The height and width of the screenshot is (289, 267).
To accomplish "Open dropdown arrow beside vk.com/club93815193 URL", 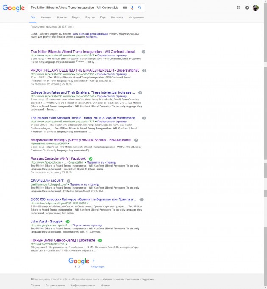I will (67, 244).
